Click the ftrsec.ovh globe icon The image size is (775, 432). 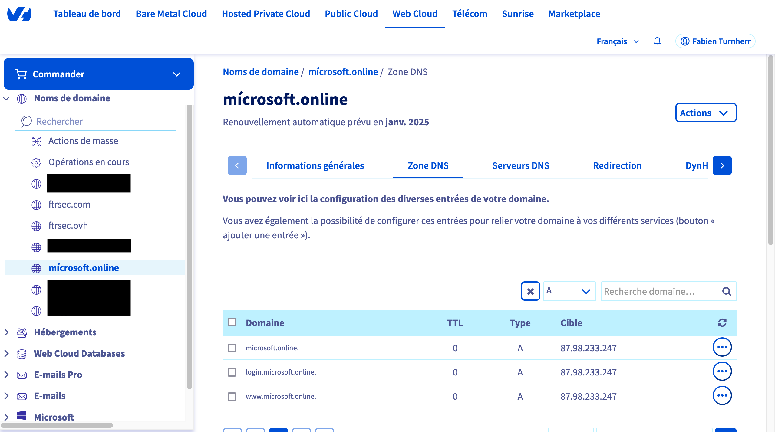[x=36, y=226]
